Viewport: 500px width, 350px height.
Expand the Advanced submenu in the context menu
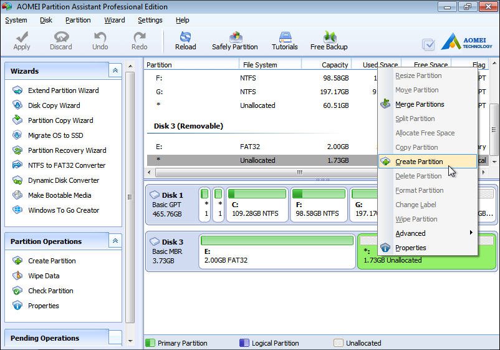click(428, 233)
